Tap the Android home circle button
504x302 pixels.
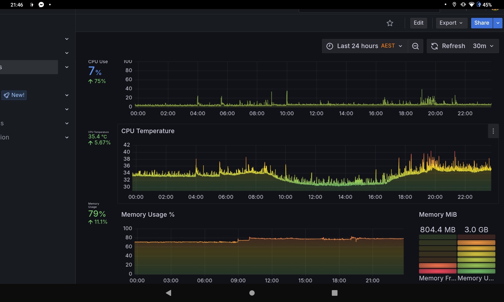click(x=252, y=293)
